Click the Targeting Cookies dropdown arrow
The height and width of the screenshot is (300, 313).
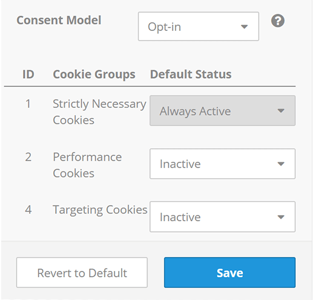click(281, 217)
